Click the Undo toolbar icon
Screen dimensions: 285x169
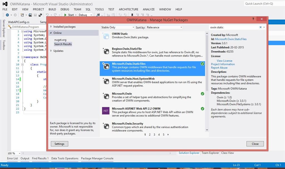pyautogui.click(x=47, y=15)
